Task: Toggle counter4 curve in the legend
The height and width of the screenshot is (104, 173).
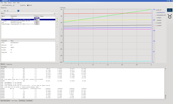Action: point(158,26)
